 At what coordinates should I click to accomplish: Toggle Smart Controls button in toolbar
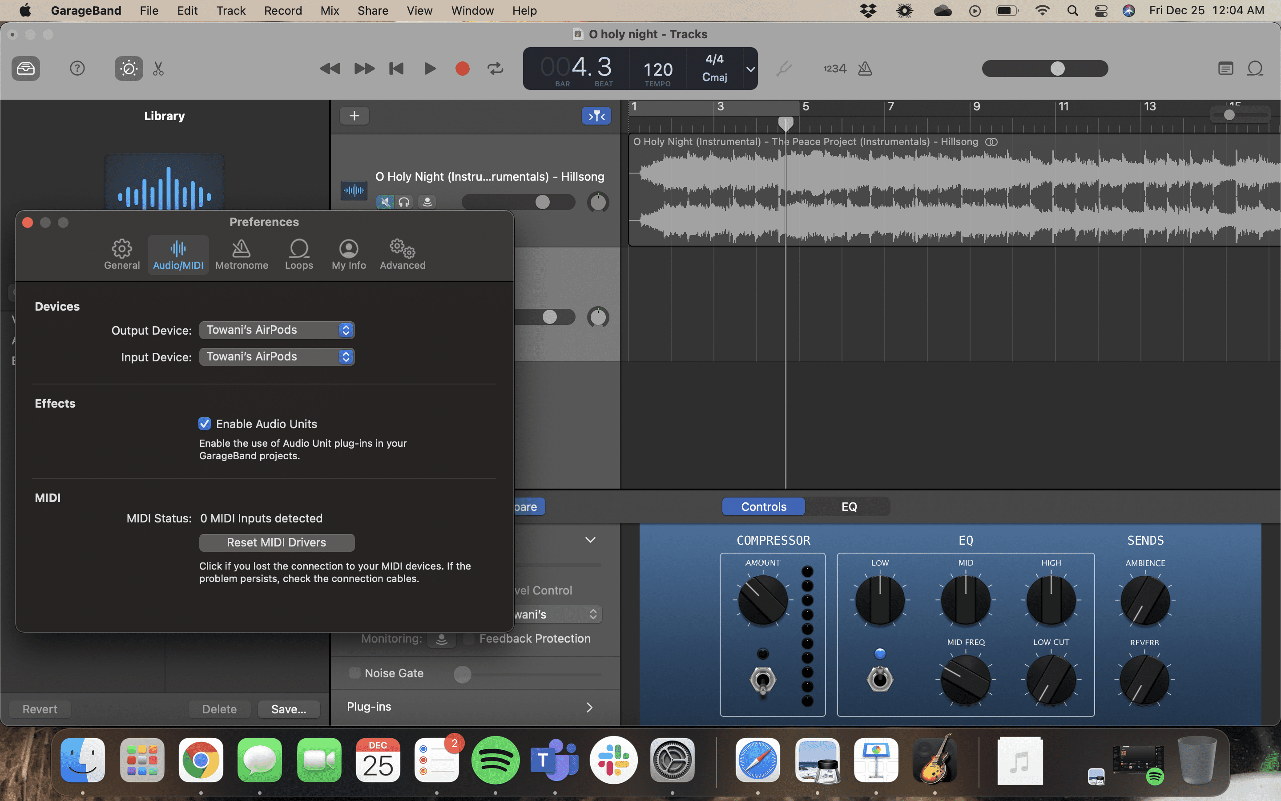(x=129, y=69)
